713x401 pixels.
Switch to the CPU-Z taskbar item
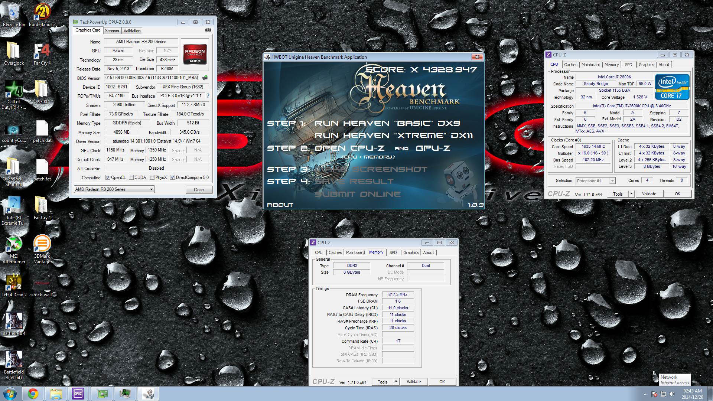point(78,394)
